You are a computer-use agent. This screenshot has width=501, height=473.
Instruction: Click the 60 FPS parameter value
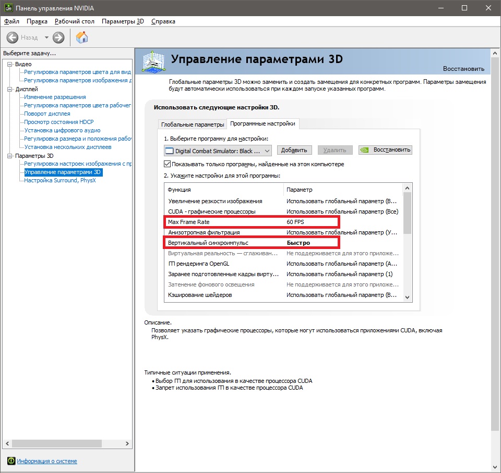295,222
